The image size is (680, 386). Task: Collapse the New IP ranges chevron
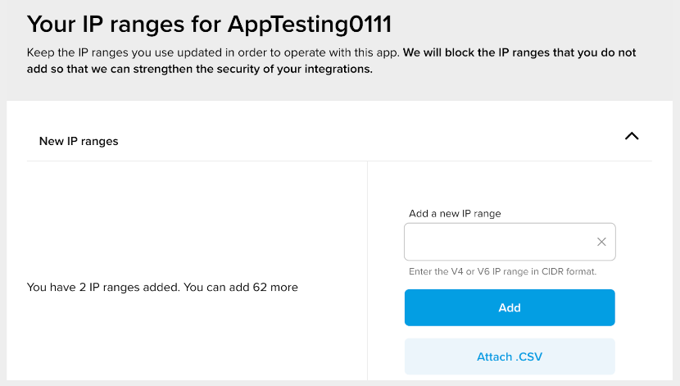tap(632, 136)
